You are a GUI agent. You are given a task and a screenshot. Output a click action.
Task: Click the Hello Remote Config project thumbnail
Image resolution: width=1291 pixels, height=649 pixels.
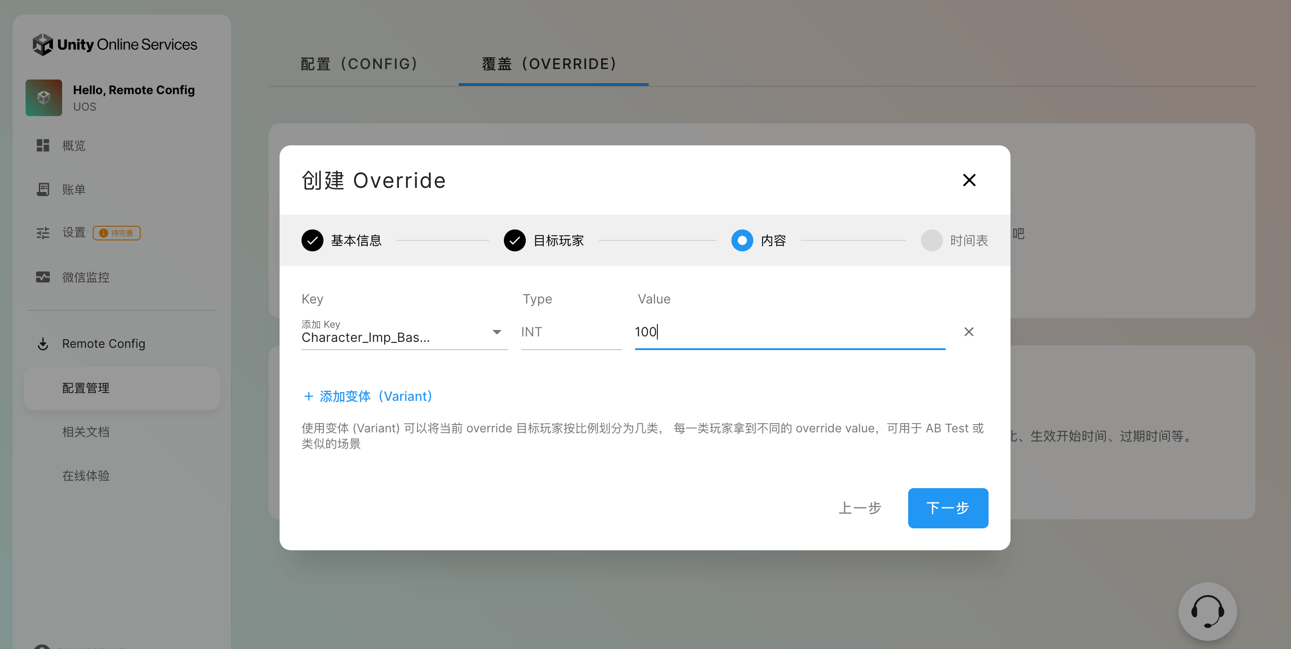pyautogui.click(x=44, y=97)
